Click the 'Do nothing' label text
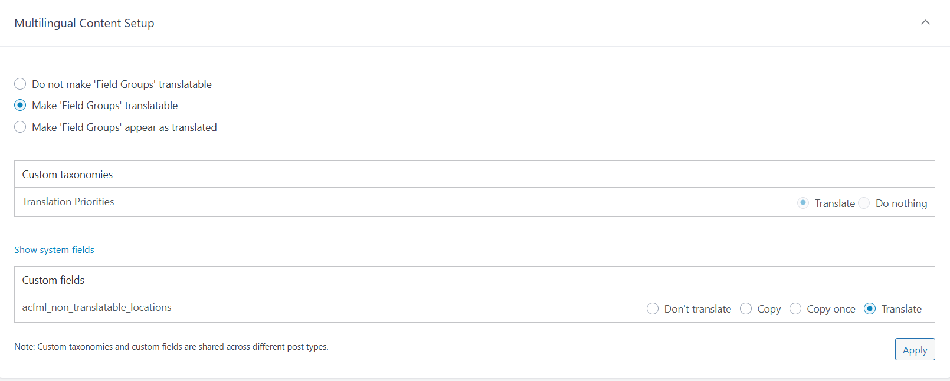 click(901, 203)
